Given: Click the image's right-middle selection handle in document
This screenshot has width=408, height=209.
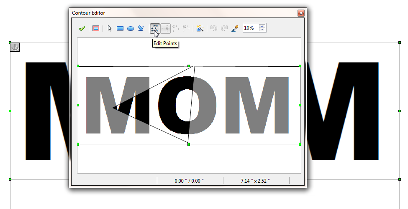Looking at the screenshot, I should point(400,111).
